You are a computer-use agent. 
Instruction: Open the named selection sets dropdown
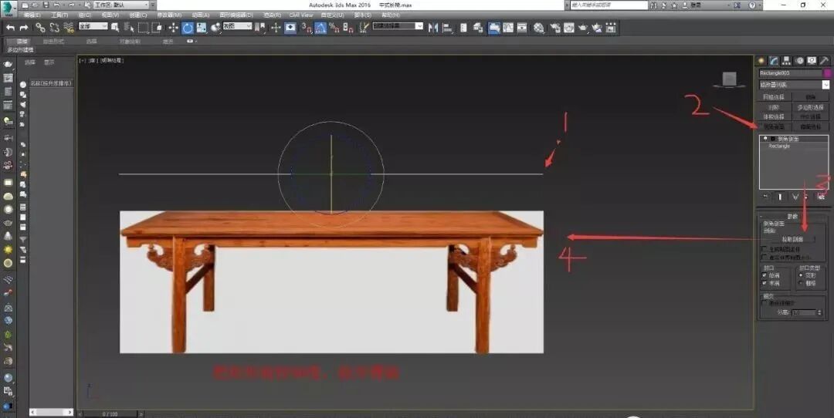click(398, 26)
